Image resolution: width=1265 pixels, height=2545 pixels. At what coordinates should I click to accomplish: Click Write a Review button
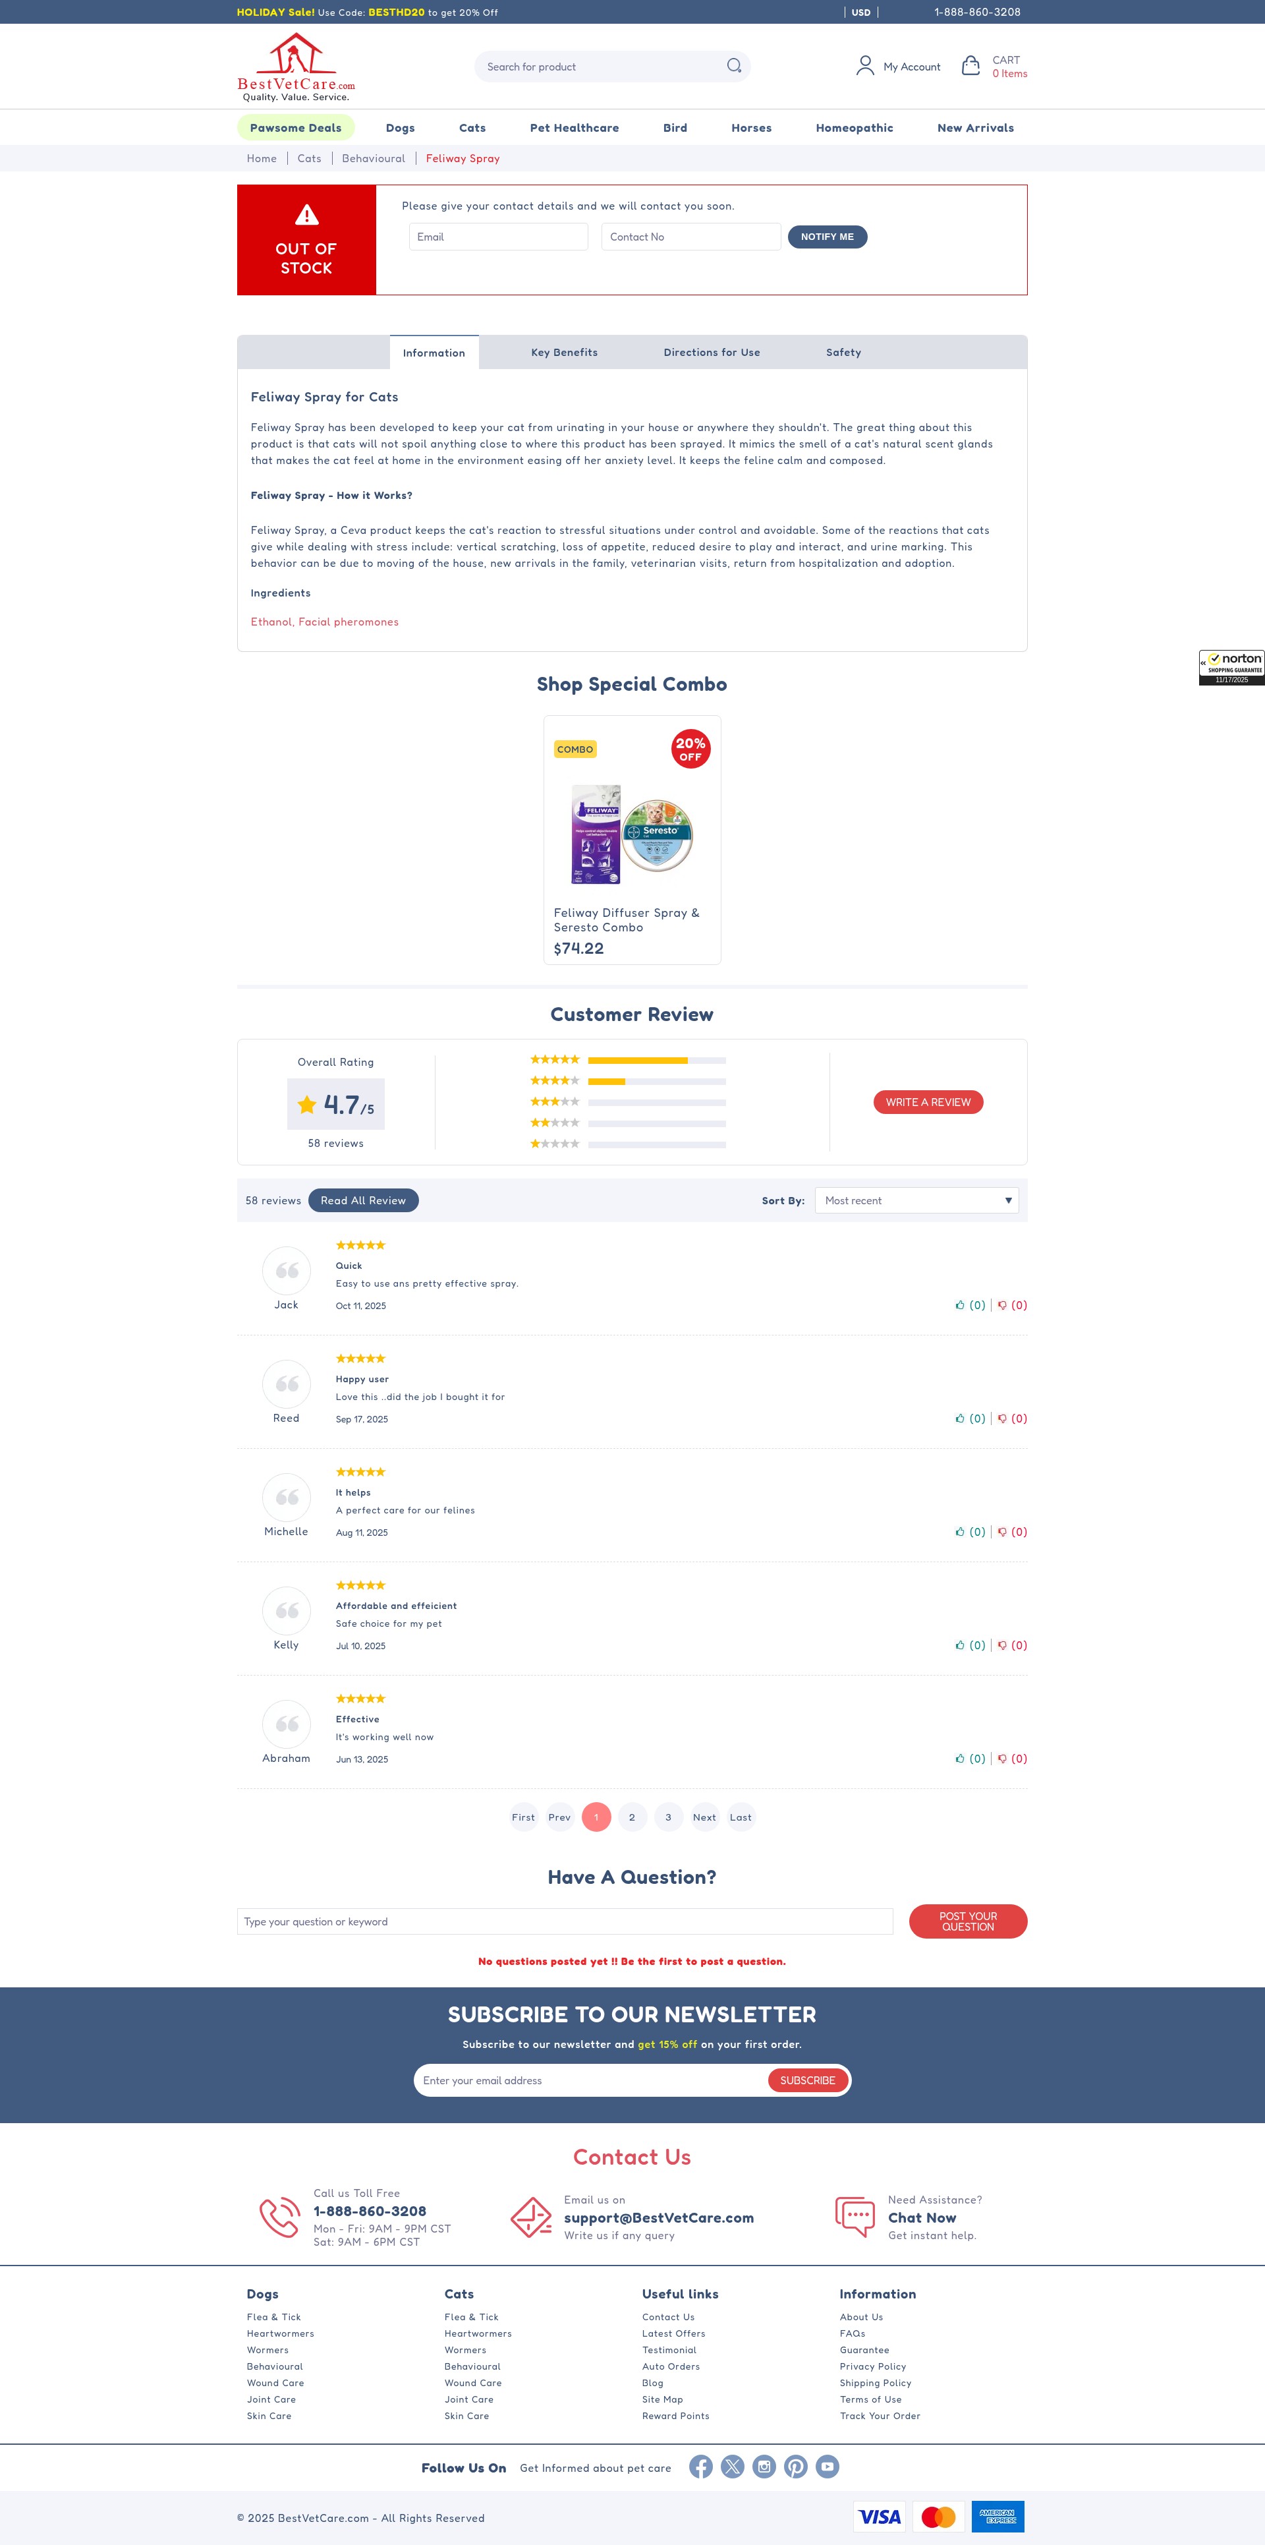tap(928, 1103)
